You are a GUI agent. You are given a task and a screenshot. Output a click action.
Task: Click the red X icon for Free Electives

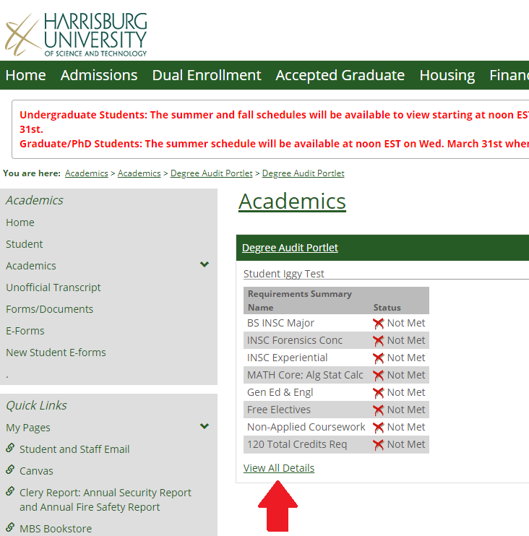pos(378,410)
